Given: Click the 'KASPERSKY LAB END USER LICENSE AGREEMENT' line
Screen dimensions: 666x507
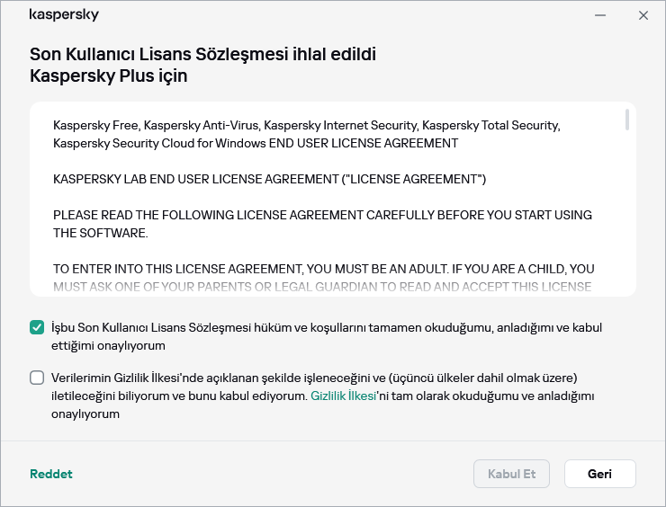Looking at the screenshot, I should (x=269, y=180).
